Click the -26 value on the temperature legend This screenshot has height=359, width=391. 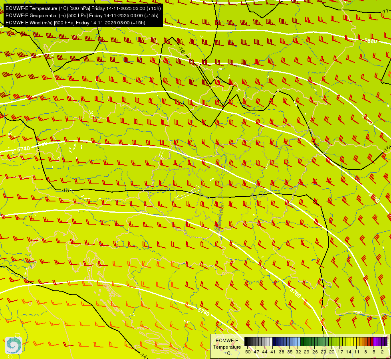point(314,352)
